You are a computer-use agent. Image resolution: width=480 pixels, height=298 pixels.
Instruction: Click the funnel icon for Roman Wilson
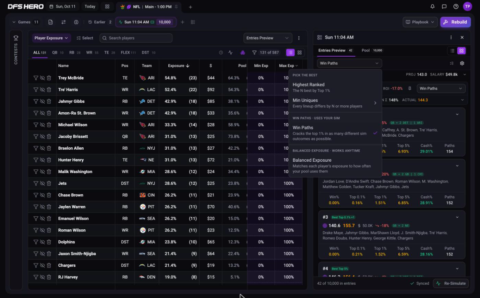click(x=36, y=230)
